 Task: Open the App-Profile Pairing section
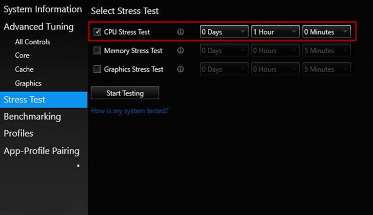[42, 151]
